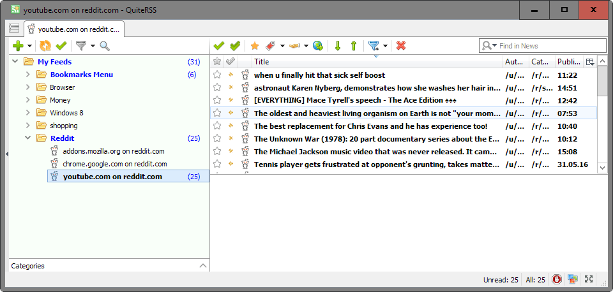Update all feeds with orange refresh icon
This screenshot has height=292, width=613.
[x=45, y=46]
